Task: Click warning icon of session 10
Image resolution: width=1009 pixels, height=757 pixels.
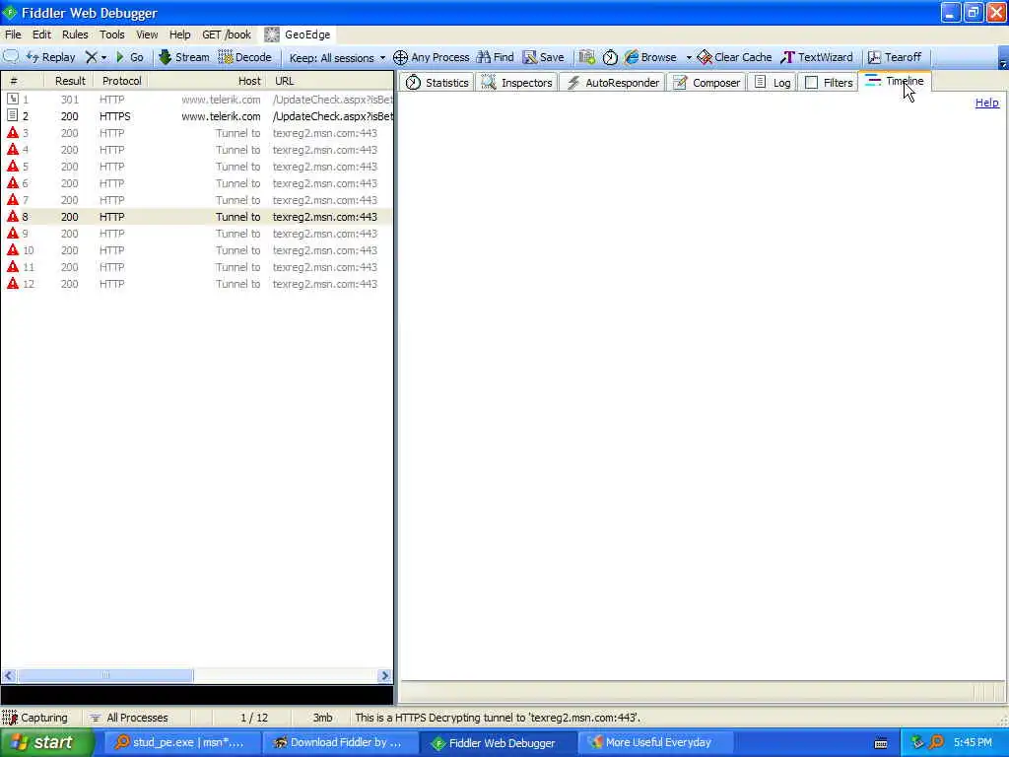Action: coord(12,250)
